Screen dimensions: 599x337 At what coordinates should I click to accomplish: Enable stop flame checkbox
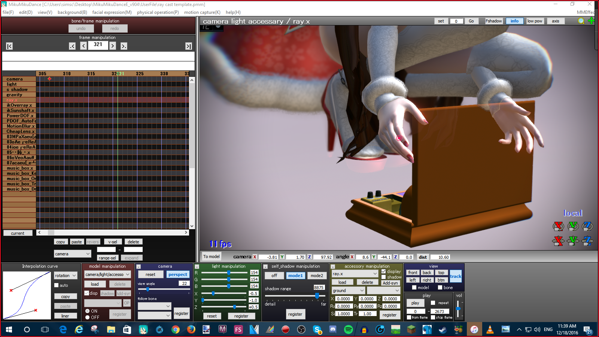(433, 318)
